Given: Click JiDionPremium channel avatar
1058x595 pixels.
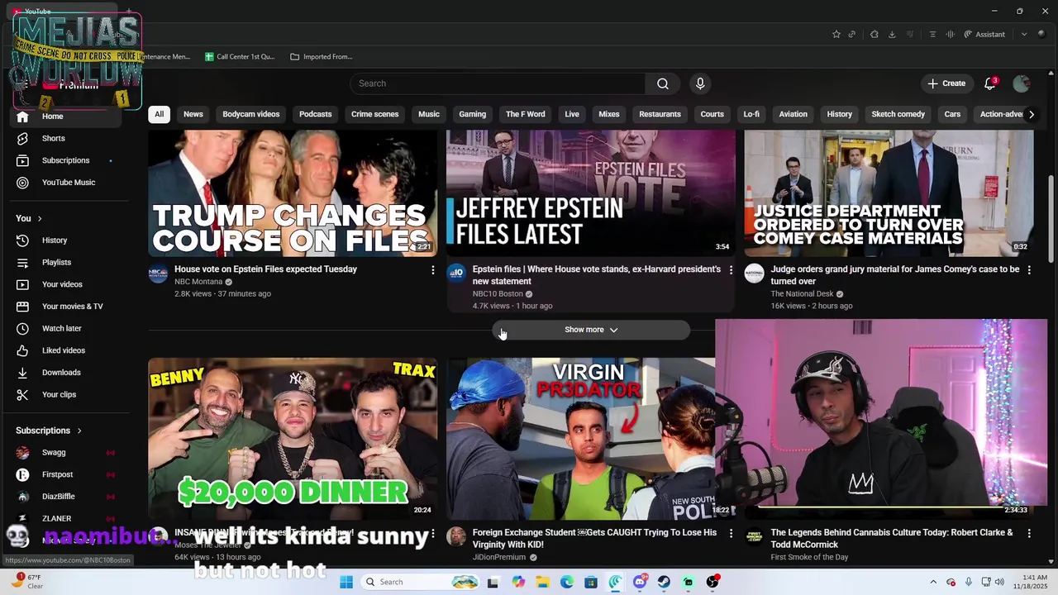Looking at the screenshot, I should click(456, 537).
